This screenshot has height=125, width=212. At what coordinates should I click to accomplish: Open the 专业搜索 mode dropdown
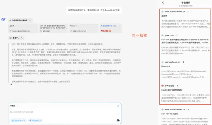pyautogui.click(x=35, y=121)
